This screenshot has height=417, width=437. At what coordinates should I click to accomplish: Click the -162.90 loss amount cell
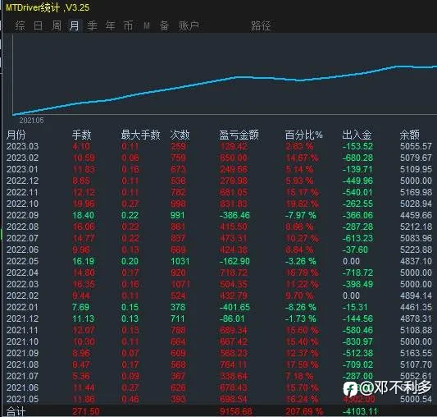[x=234, y=261]
